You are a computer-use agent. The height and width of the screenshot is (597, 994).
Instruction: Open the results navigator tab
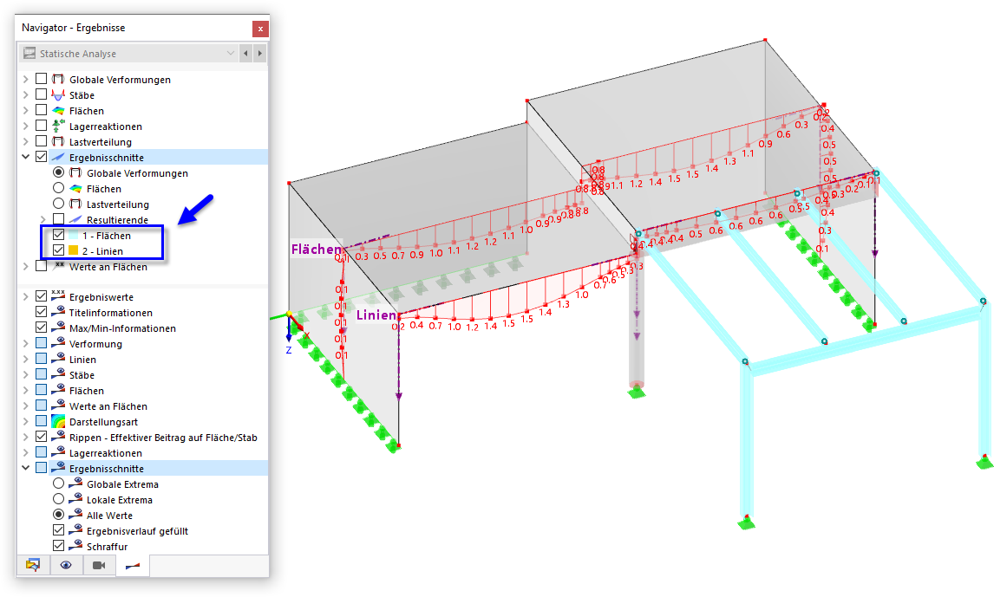click(x=133, y=565)
